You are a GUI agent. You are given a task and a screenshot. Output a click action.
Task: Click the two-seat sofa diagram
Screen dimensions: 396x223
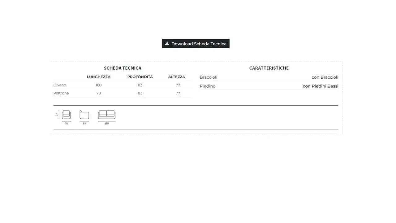click(107, 115)
